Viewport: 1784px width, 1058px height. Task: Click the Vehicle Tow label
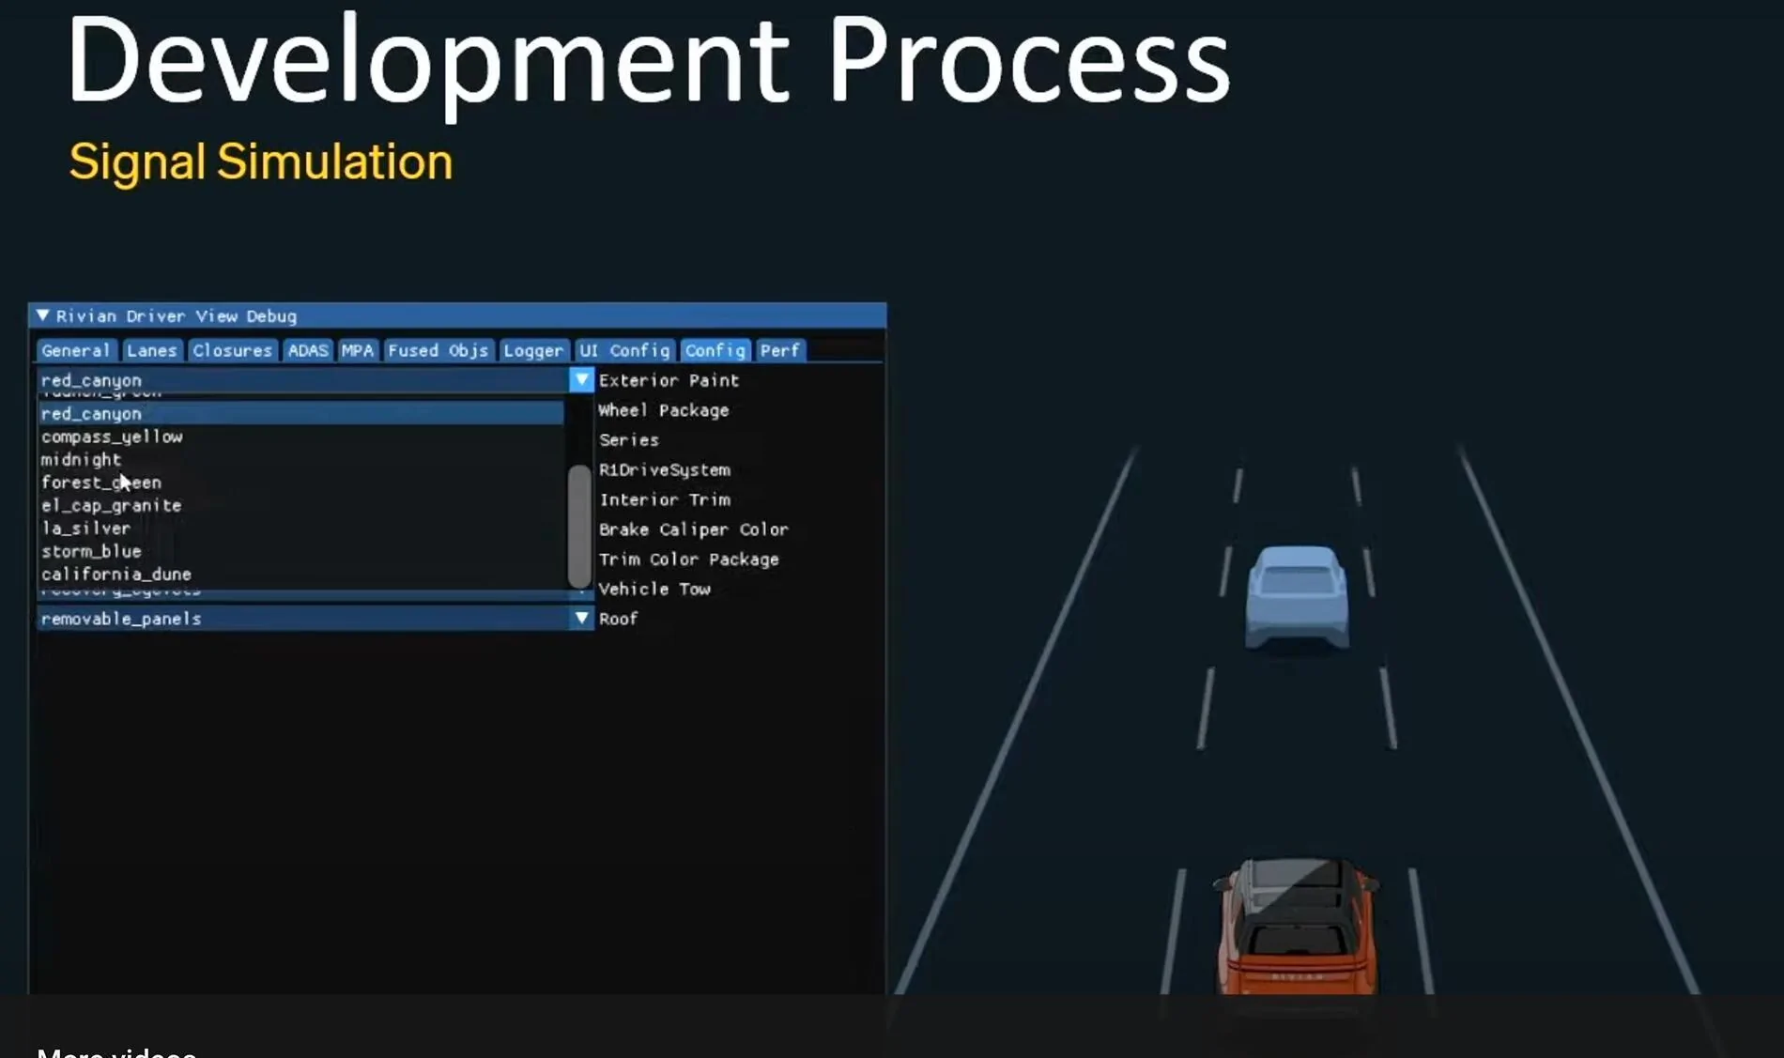654,589
